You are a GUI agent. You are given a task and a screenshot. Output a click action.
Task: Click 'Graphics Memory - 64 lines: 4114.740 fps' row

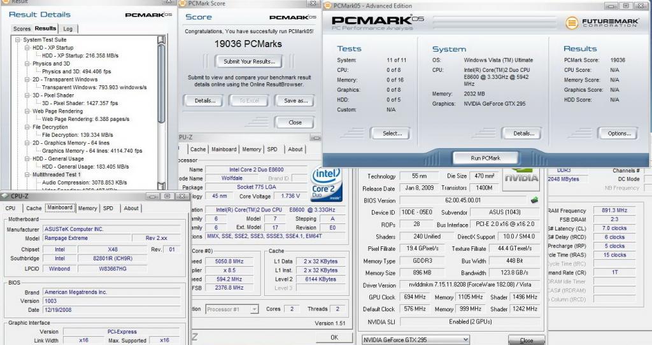(92, 151)
